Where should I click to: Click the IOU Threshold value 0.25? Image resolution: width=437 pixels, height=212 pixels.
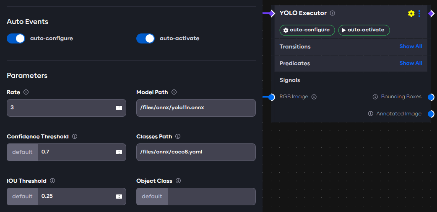click(x=47, y=196)
